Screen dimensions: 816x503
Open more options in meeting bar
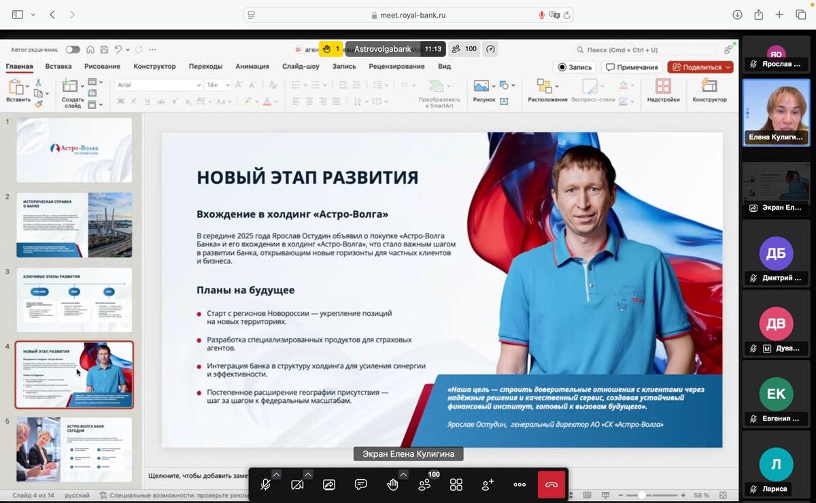(520, 485)
